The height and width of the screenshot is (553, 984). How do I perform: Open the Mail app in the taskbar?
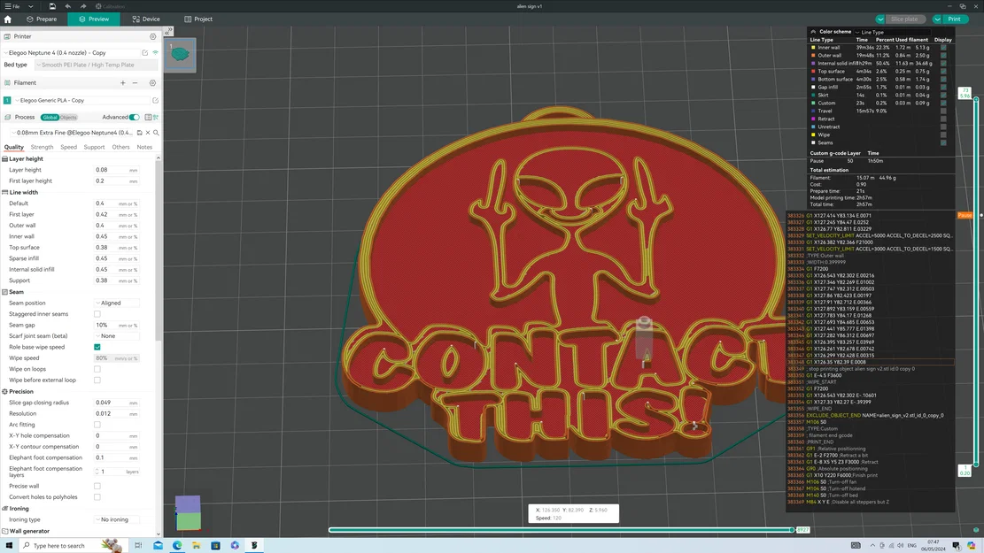coord(159,545)
